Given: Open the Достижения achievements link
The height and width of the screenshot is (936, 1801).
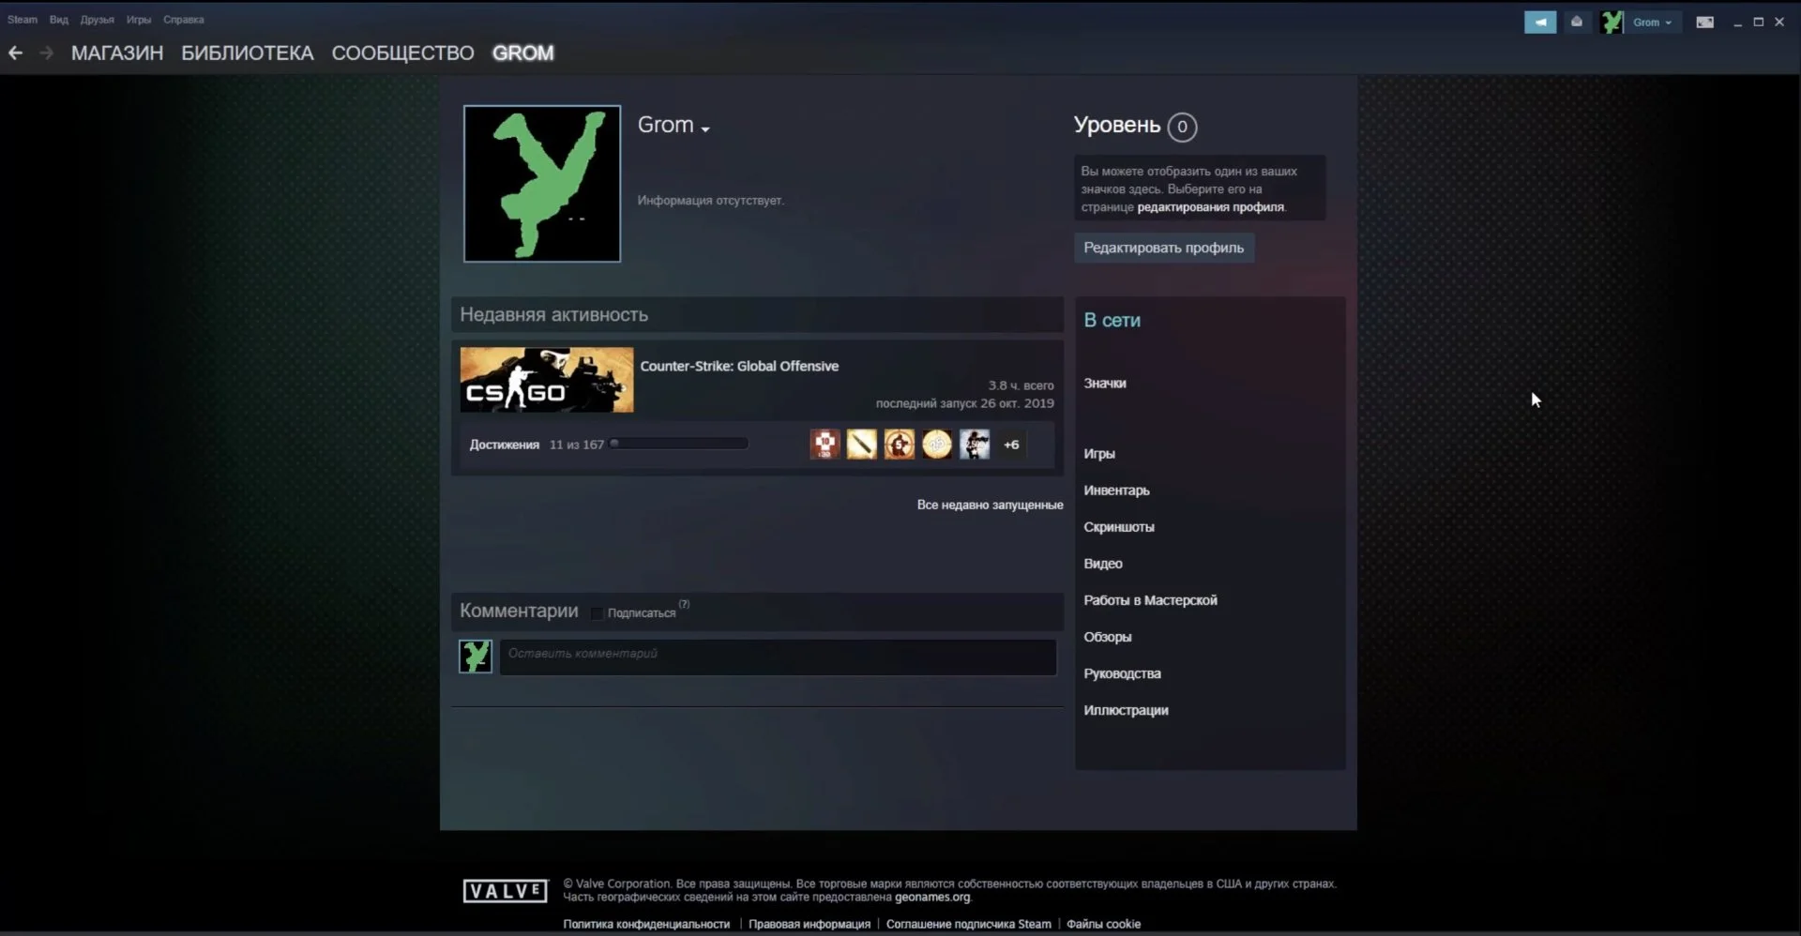Looking at the screenshot, I should 505,445.
